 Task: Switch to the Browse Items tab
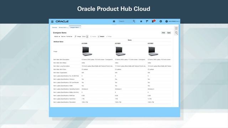[63, 28]
